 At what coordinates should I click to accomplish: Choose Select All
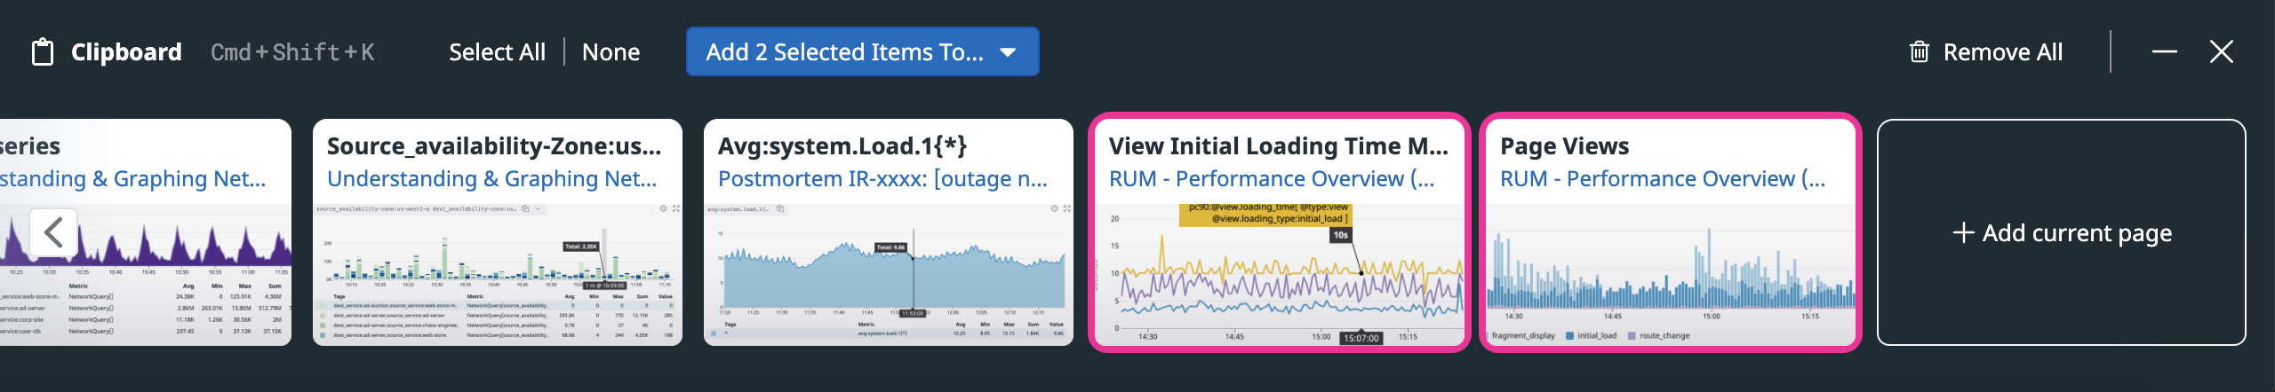coord(497,52)
